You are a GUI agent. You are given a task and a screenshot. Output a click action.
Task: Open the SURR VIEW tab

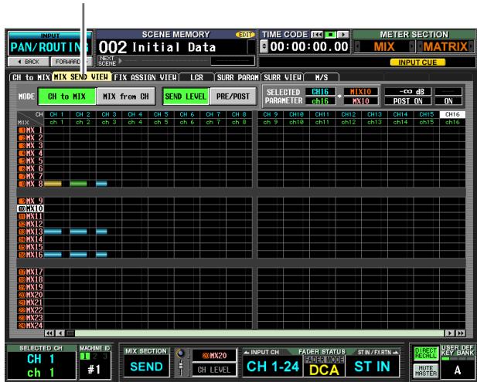[x=282, y=77]
